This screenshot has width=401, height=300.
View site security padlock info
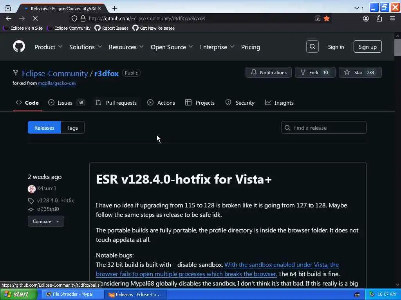point(83,18)
